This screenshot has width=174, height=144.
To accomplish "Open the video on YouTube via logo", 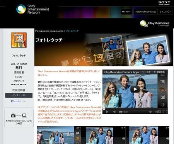I will tap(158, 112).
